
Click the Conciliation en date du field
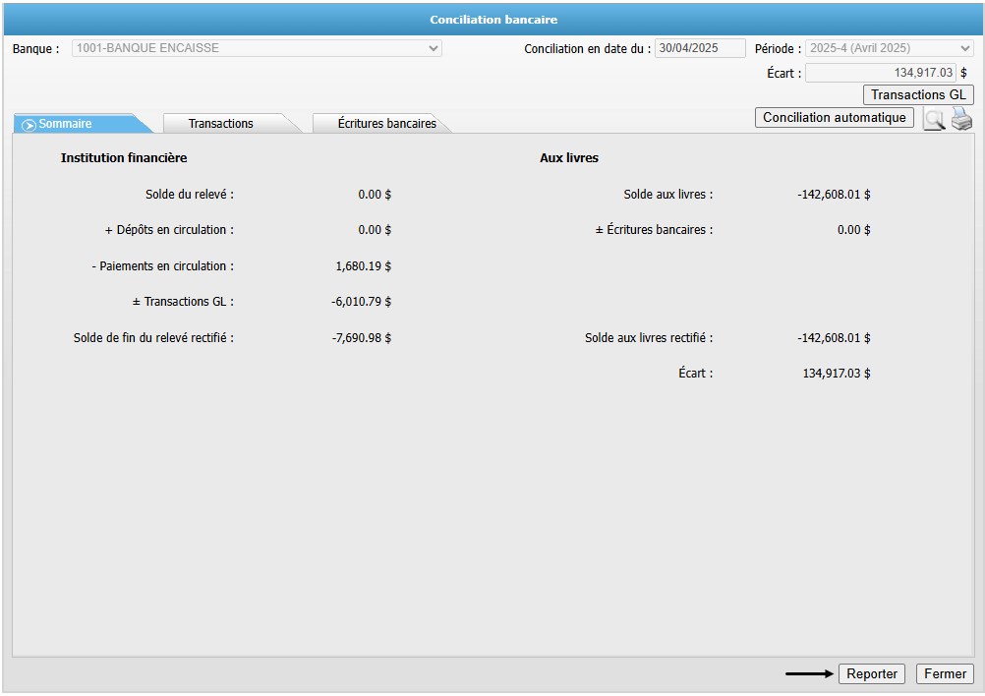click(x=700, y=48)
